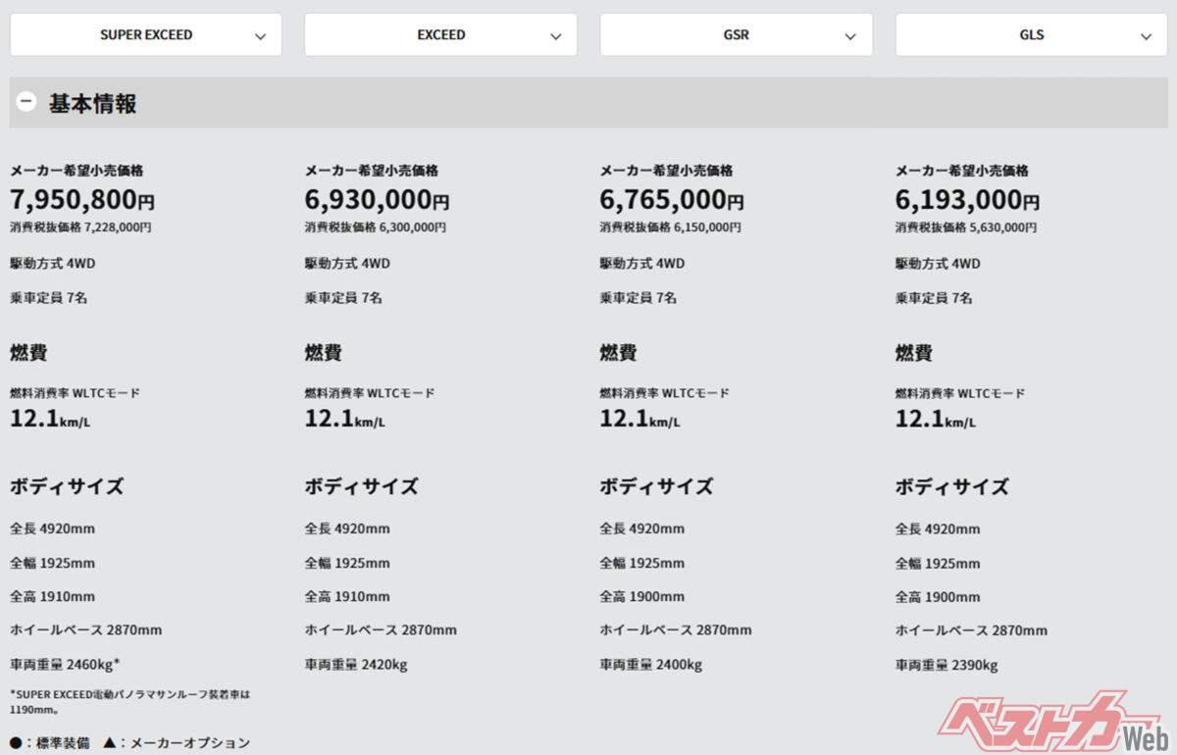Click 全高 1910mm in SUPER EXCEED column
Image resolution: width=1177 pixels, height=755 pixels.
(53, 596)
